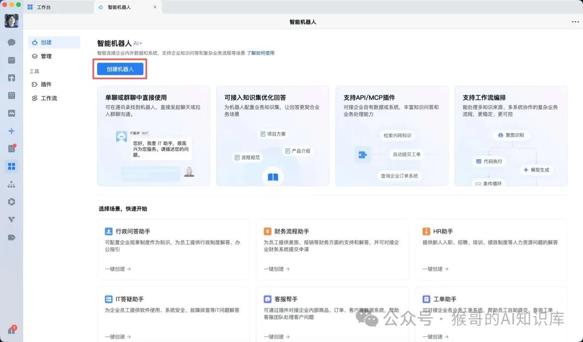Select 创建 in the robot navigation panel
583x342 pixels.
pos(54,42)
